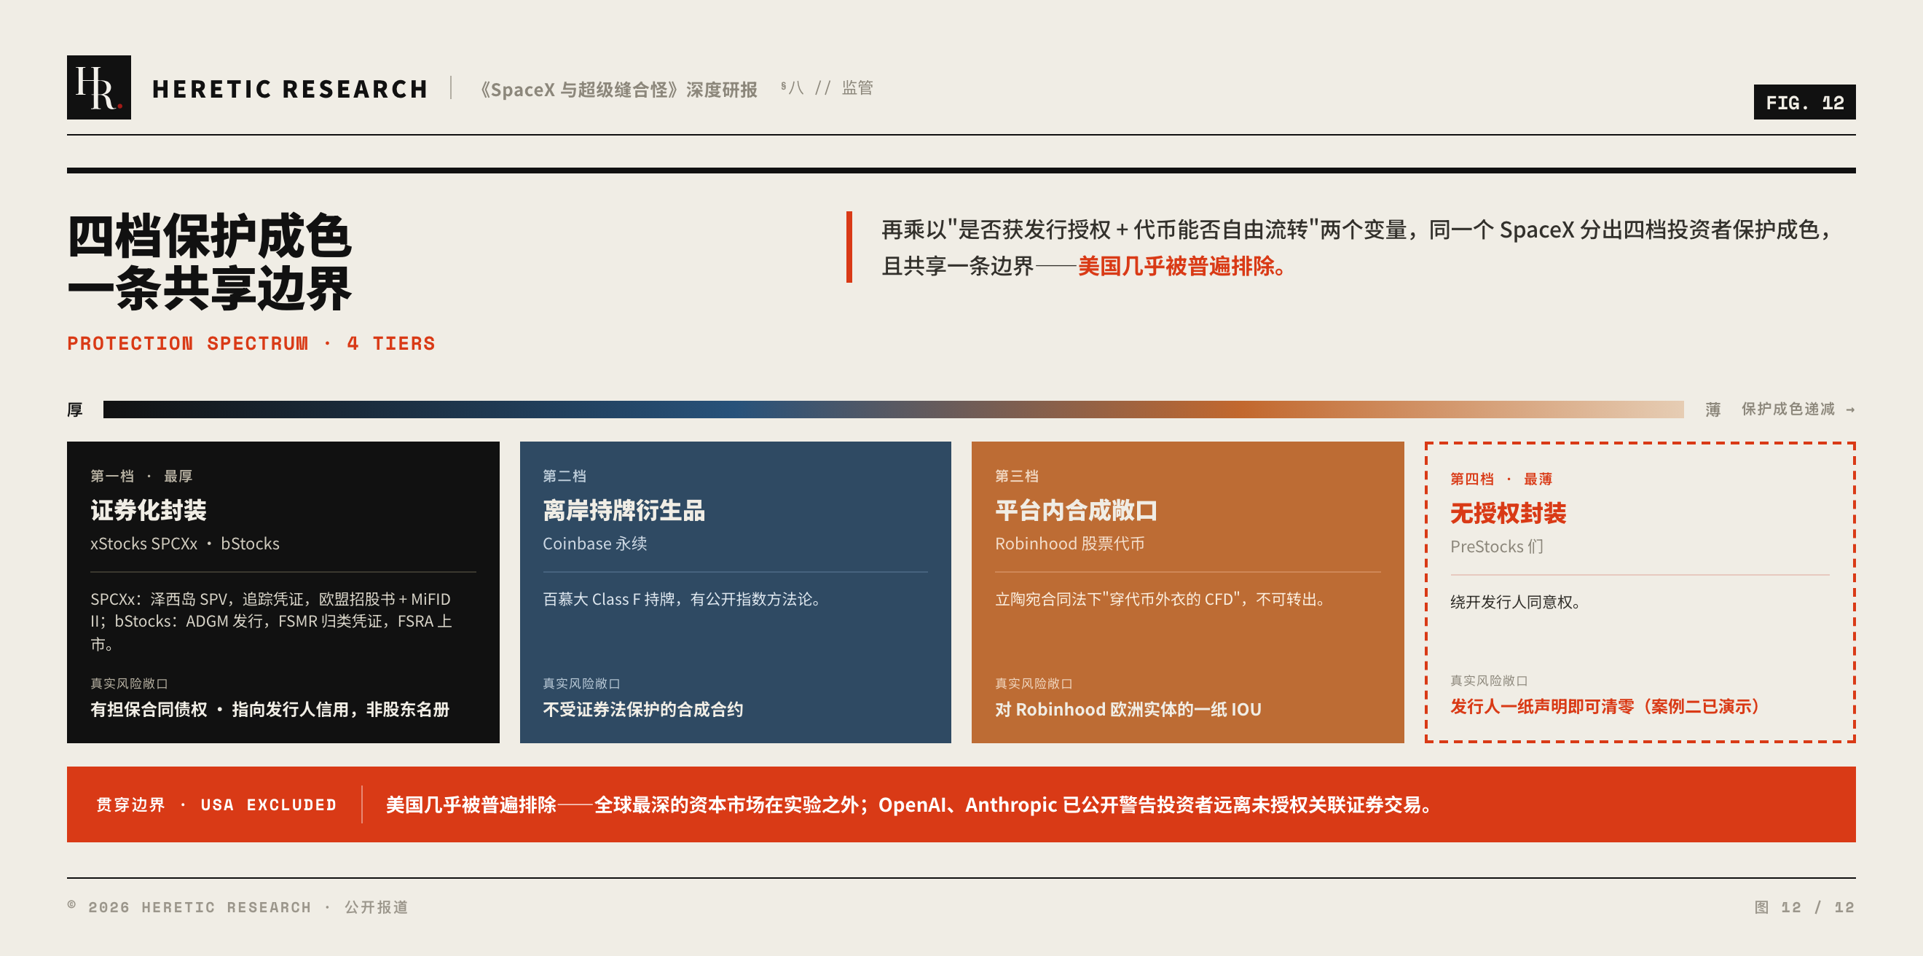
Task: Open the 平台内合成敞口 card title
Action: pos(1077,511)
